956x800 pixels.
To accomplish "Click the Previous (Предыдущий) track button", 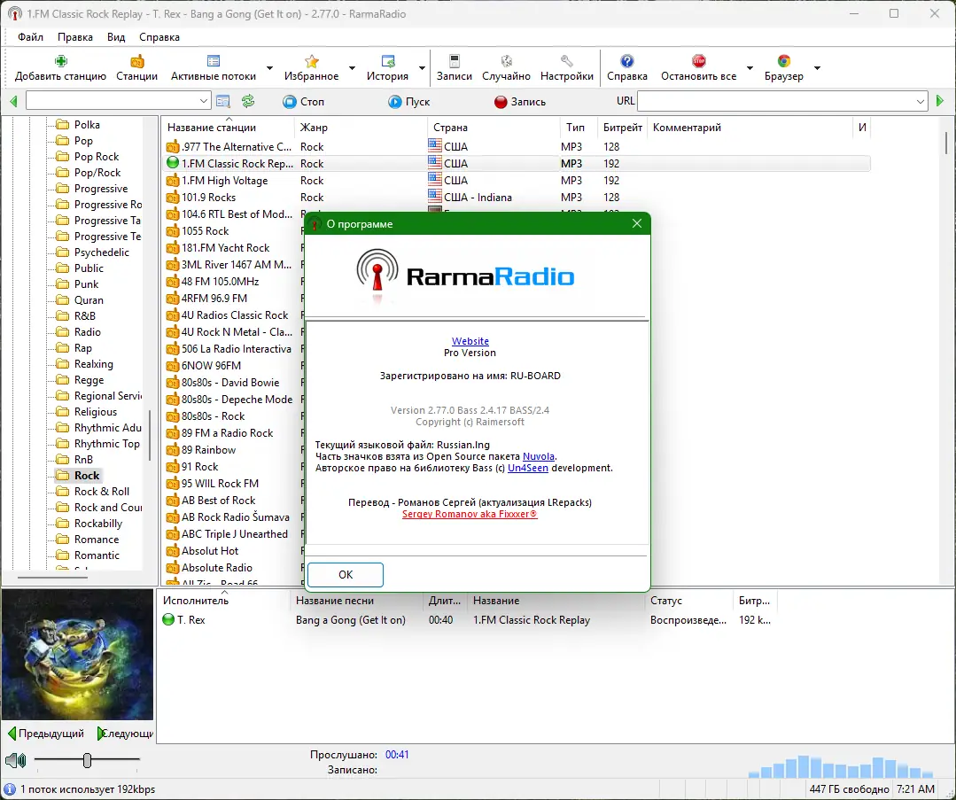I will click(x=46, y=733).
